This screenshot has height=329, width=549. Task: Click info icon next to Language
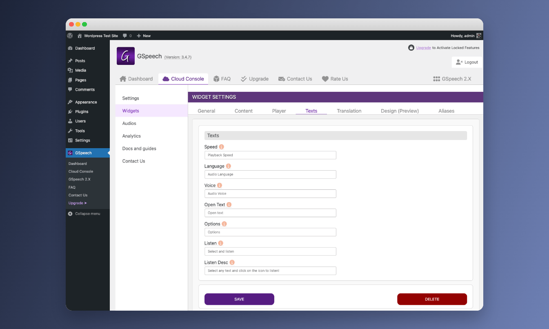(229, 166)
